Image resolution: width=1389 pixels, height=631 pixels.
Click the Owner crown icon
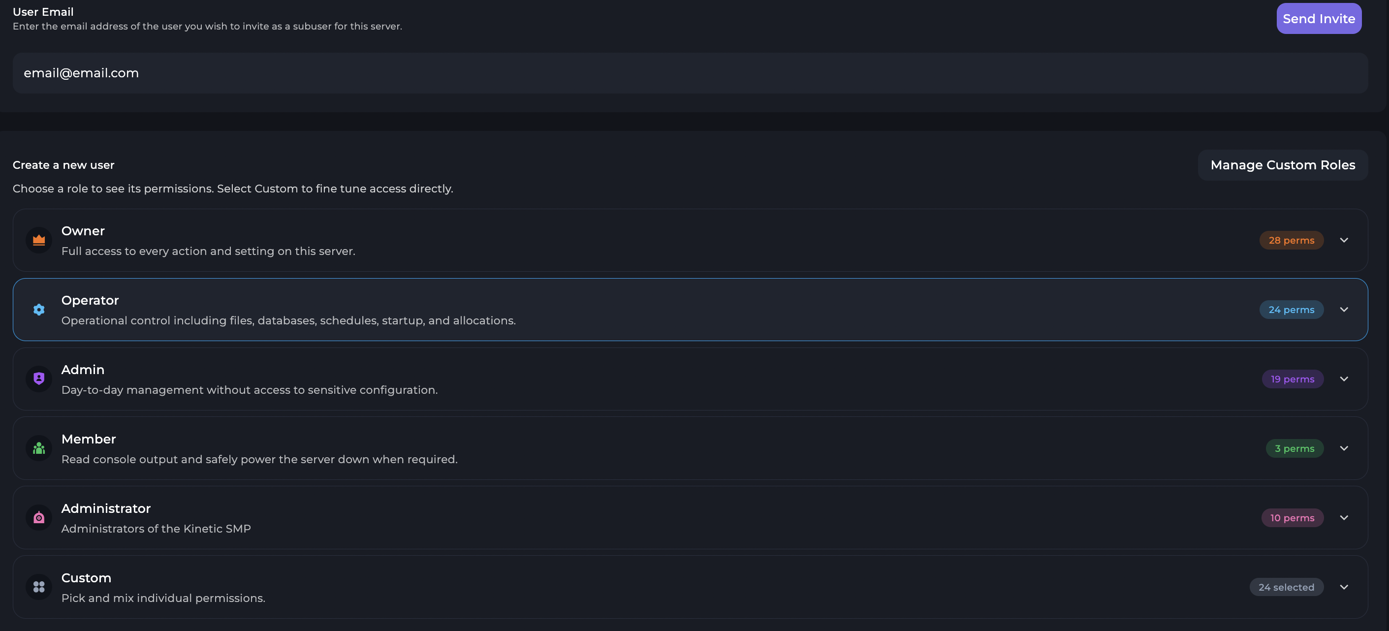tap(39, 240)
